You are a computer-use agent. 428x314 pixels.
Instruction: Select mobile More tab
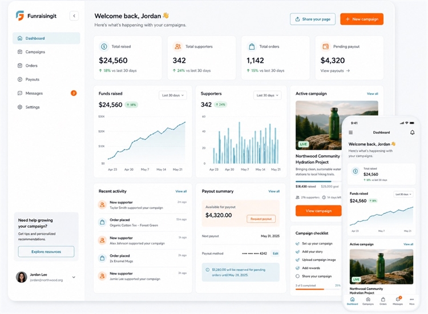(411, 301)
